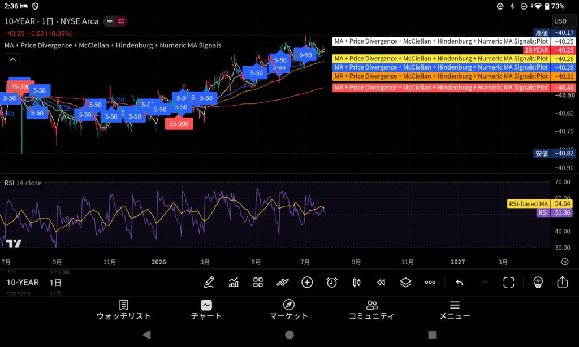Tap the plus circle add icon

[x=307, y=283]
